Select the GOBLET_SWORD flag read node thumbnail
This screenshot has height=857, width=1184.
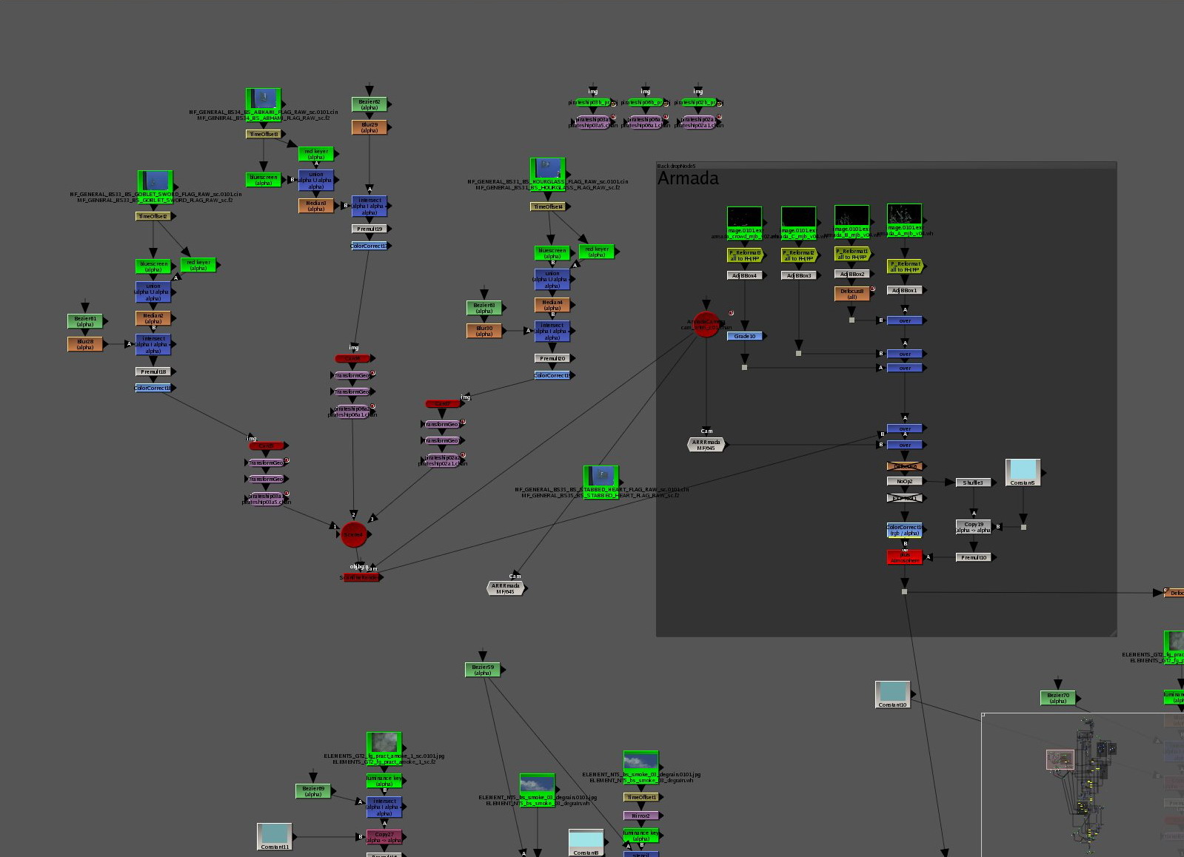tap(155, 181)
